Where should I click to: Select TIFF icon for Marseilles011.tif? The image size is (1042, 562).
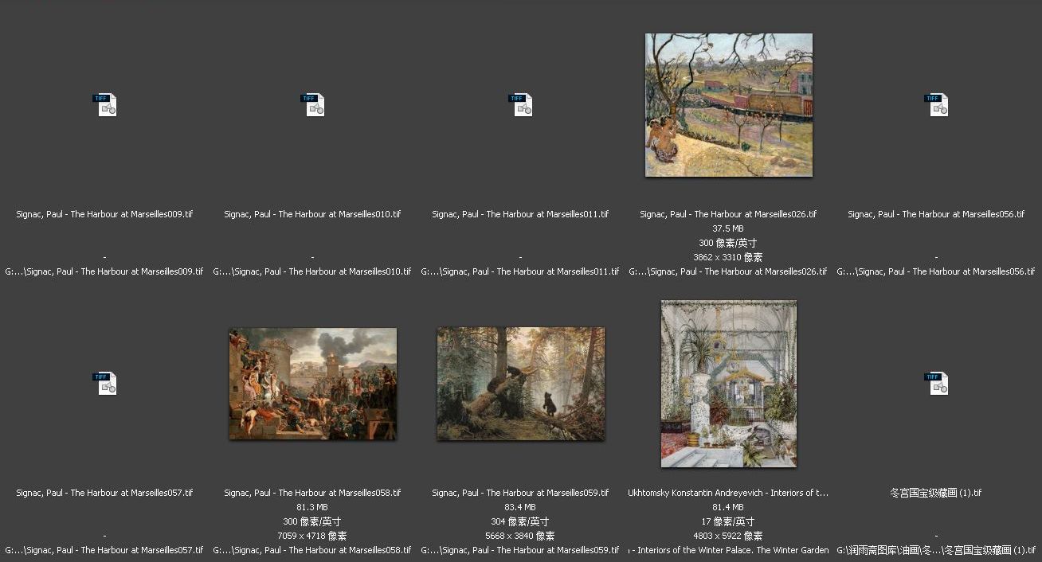click(520, 105)
